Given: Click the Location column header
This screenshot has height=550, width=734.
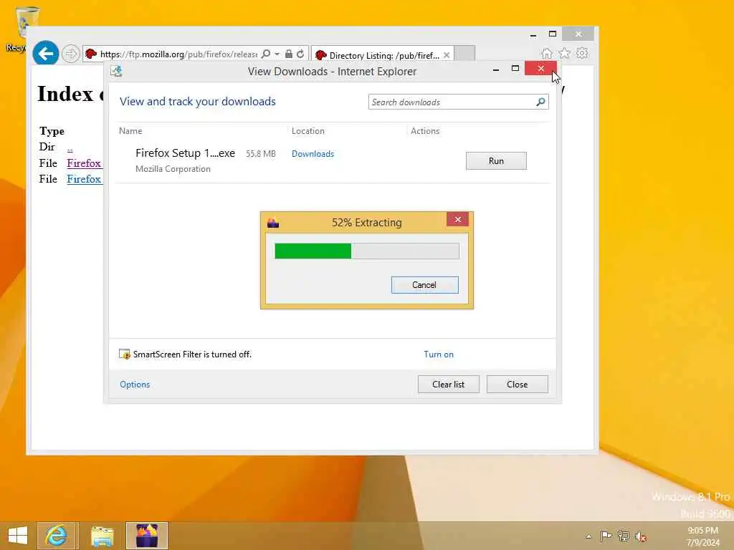Looking at the screenshot, I should tap(308, 131).
